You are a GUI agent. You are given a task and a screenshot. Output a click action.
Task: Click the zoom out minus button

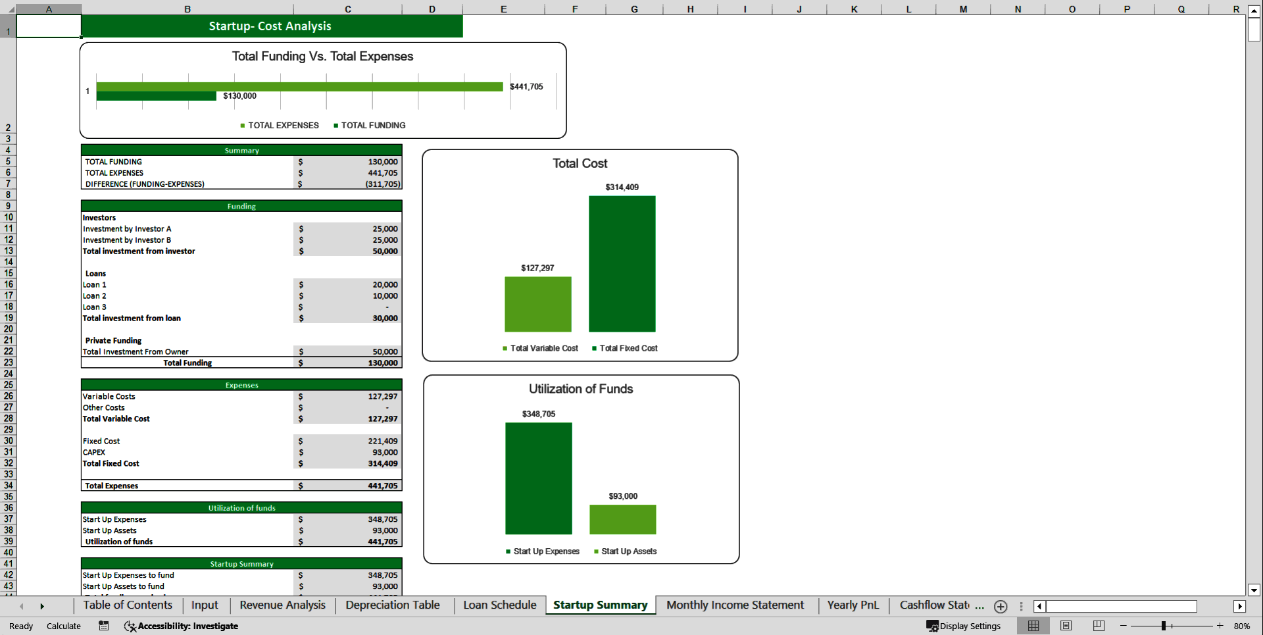pos(1122,626)
